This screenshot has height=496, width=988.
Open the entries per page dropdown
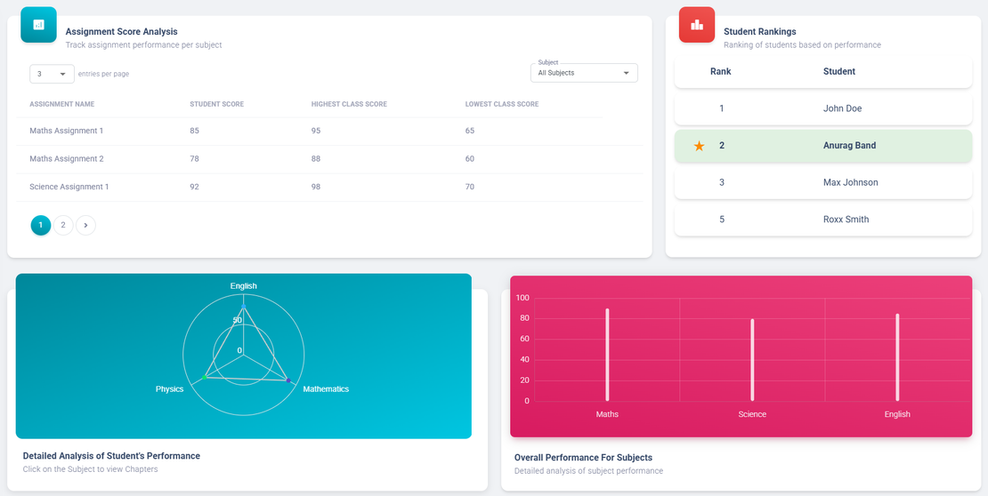click(52, 74)
